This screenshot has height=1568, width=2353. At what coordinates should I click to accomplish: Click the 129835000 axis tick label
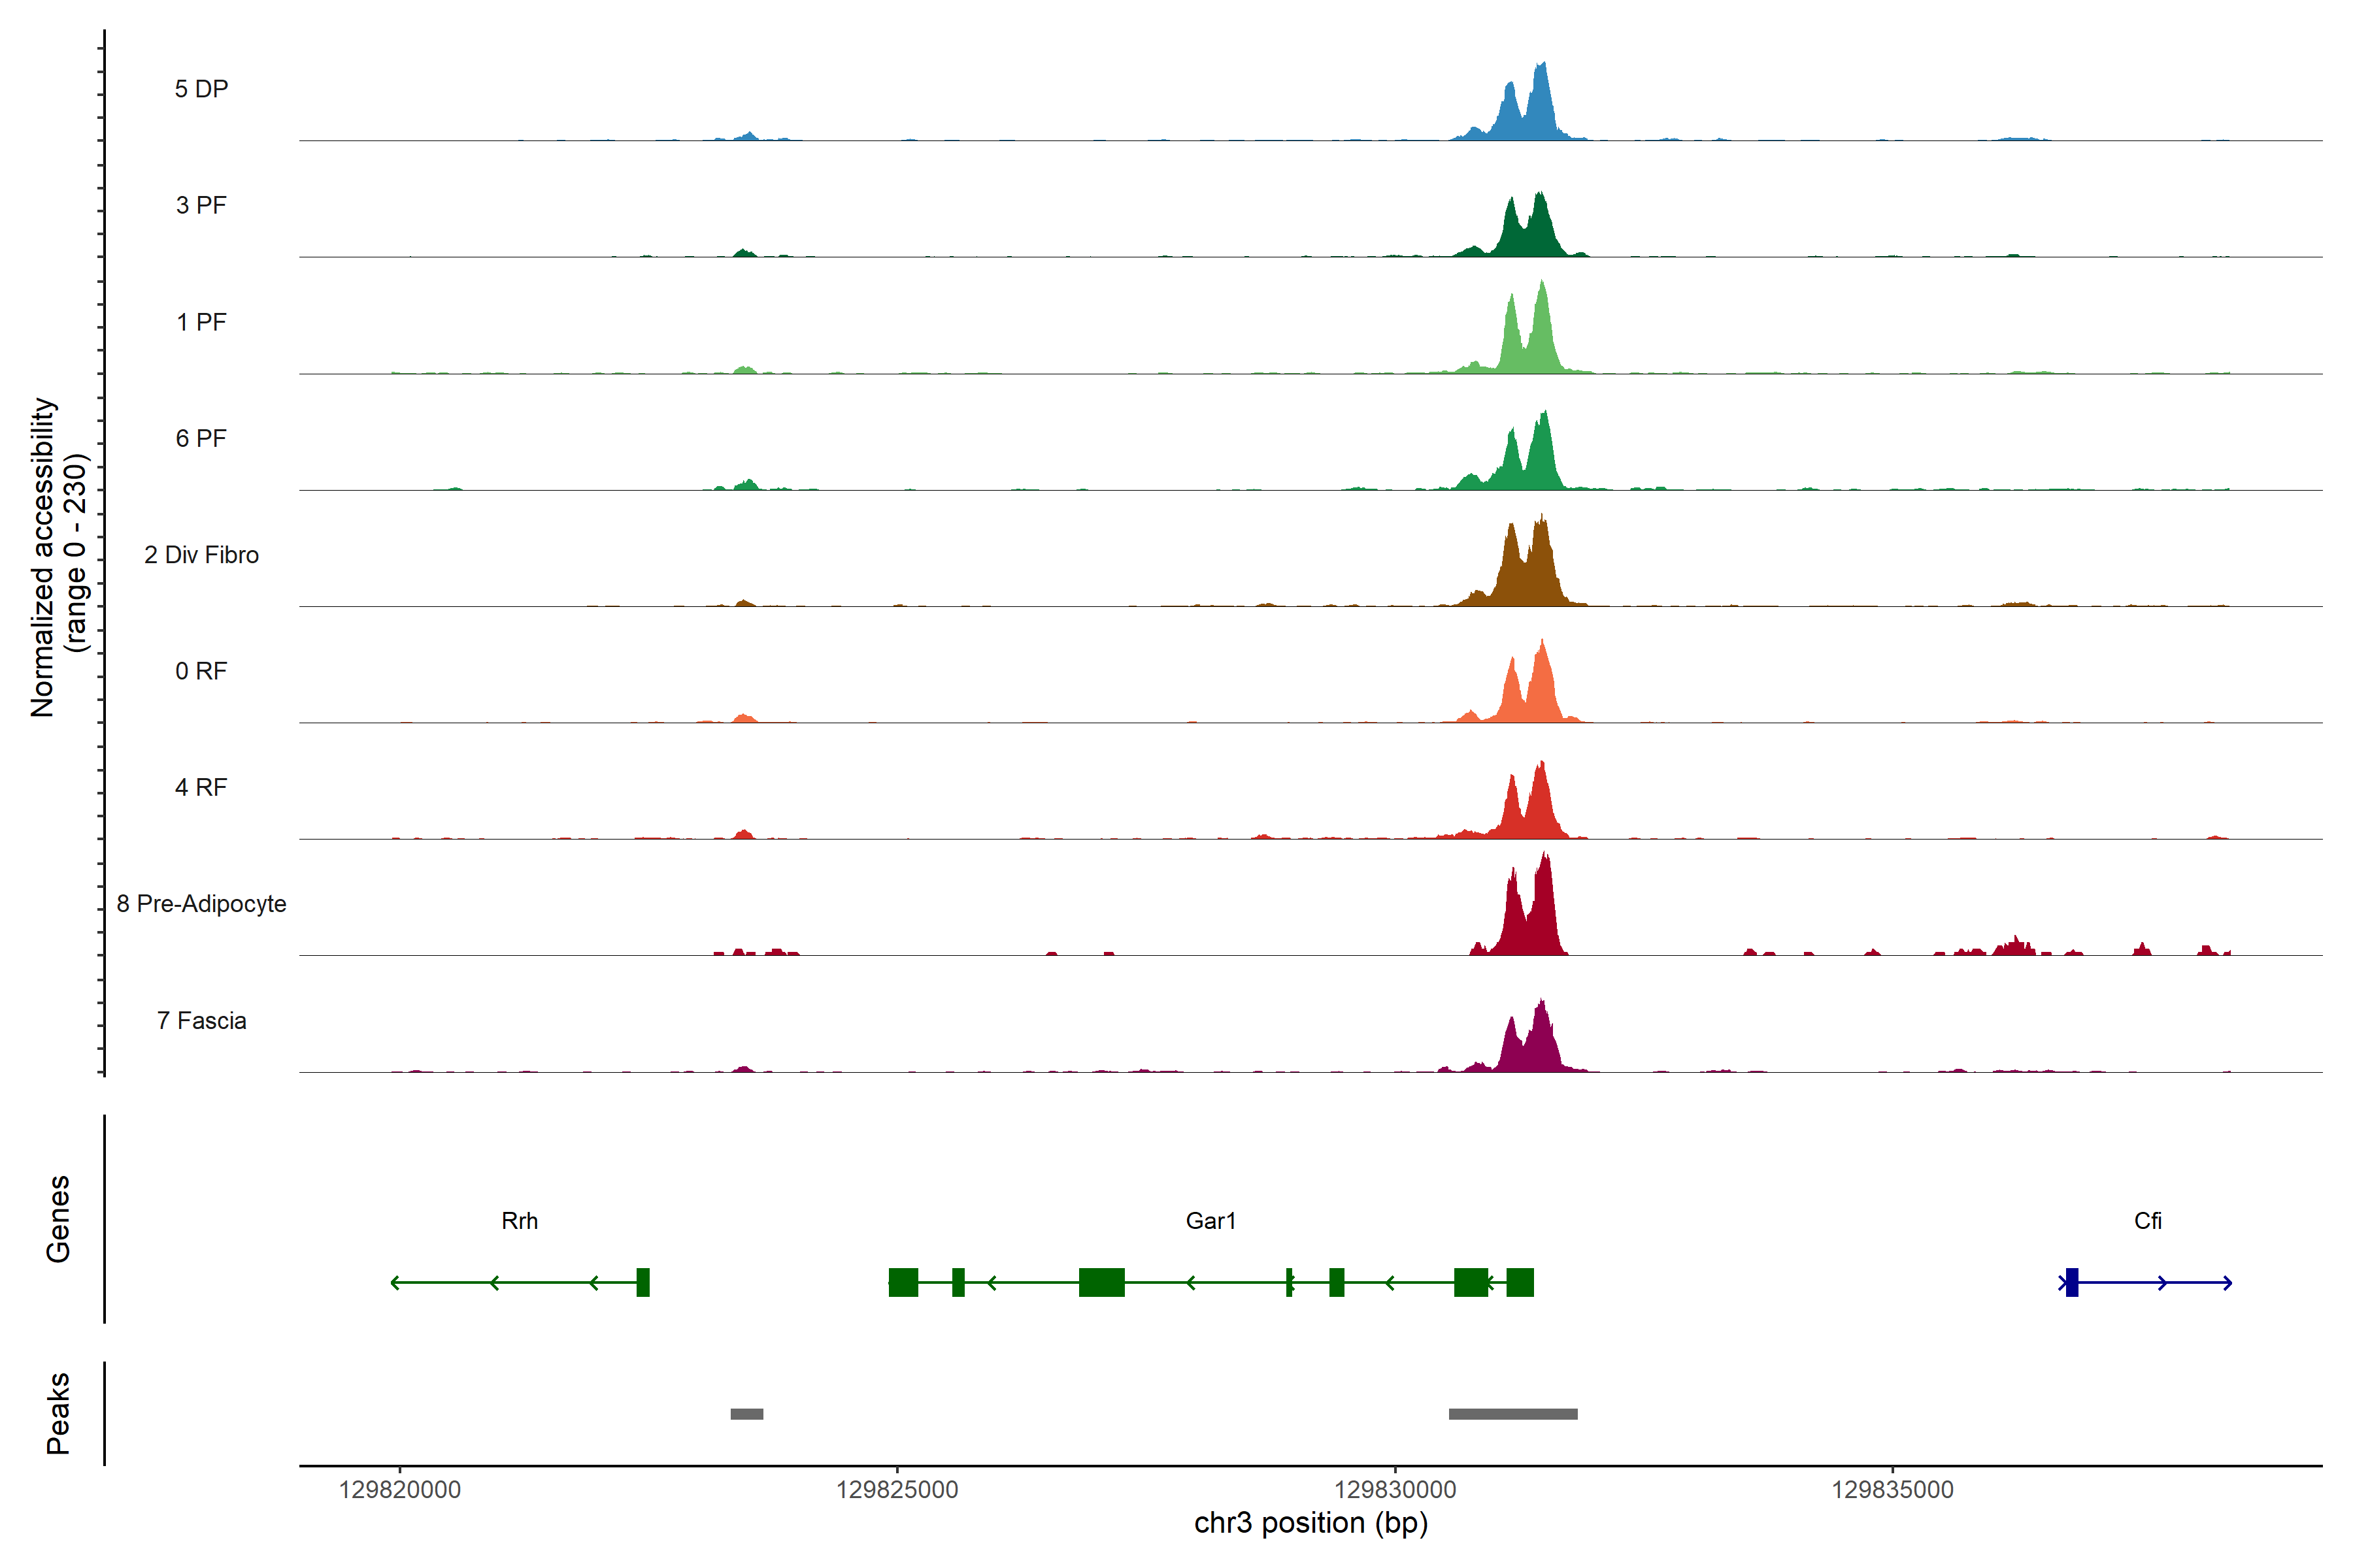point(1892,1490)
